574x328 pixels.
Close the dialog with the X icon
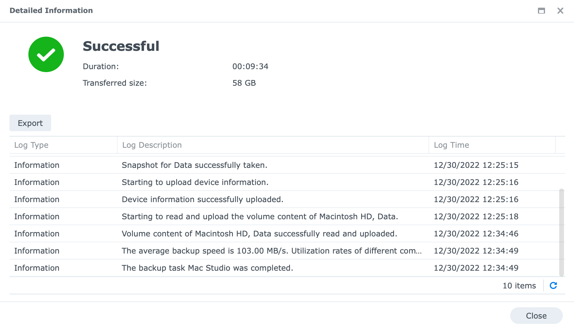point(560,11)
